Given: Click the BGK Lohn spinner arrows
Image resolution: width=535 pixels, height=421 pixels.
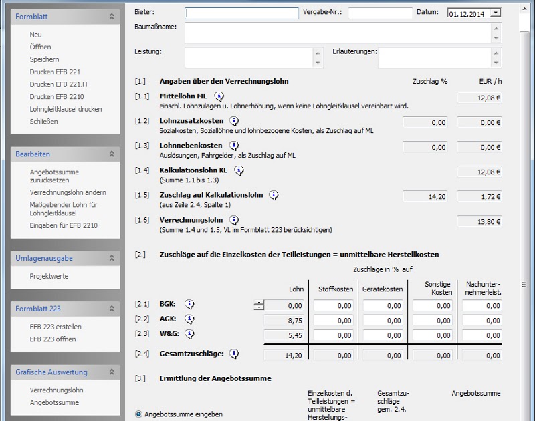Looking at the screenshot, I should point(259,305).
